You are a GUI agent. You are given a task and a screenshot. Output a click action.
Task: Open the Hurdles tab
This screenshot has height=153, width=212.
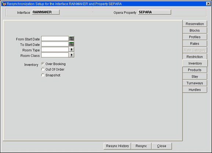click(195, 90)
